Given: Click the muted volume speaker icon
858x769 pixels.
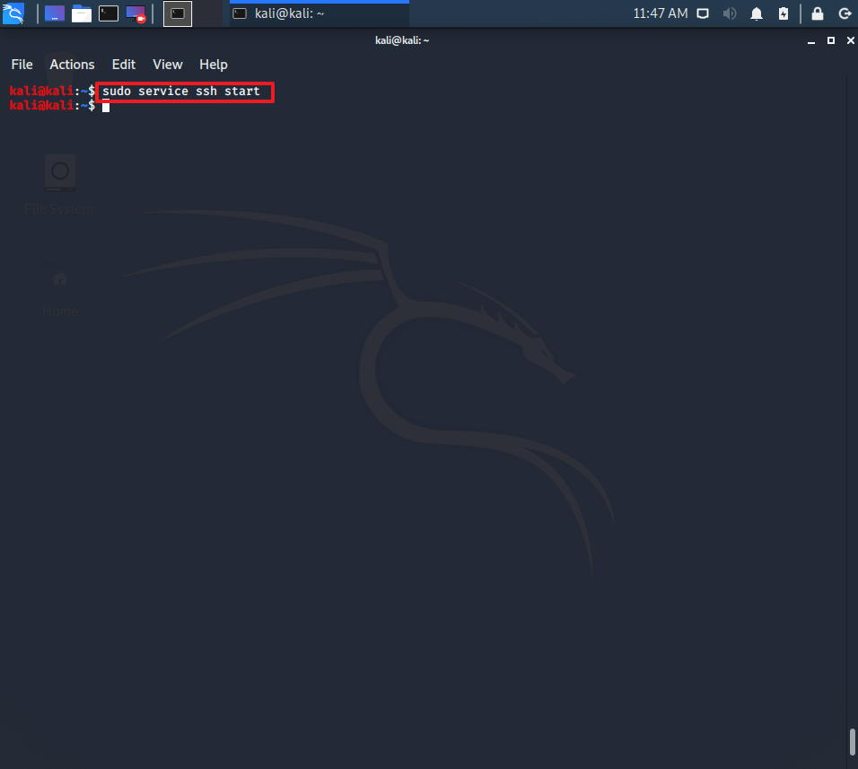Looking at the screenshot, I should pos(730,13).
